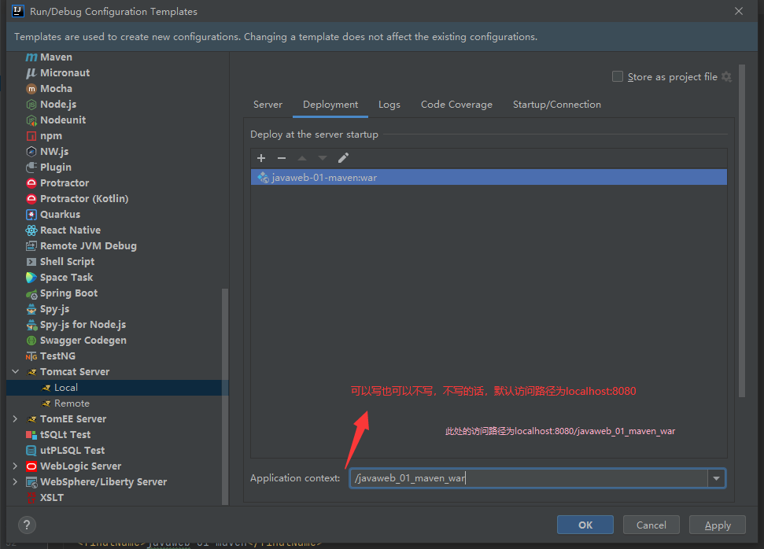Select the Spy-js template
Image resolution: width=764 pixels, height=549 pixels.
tap(117, 309)
